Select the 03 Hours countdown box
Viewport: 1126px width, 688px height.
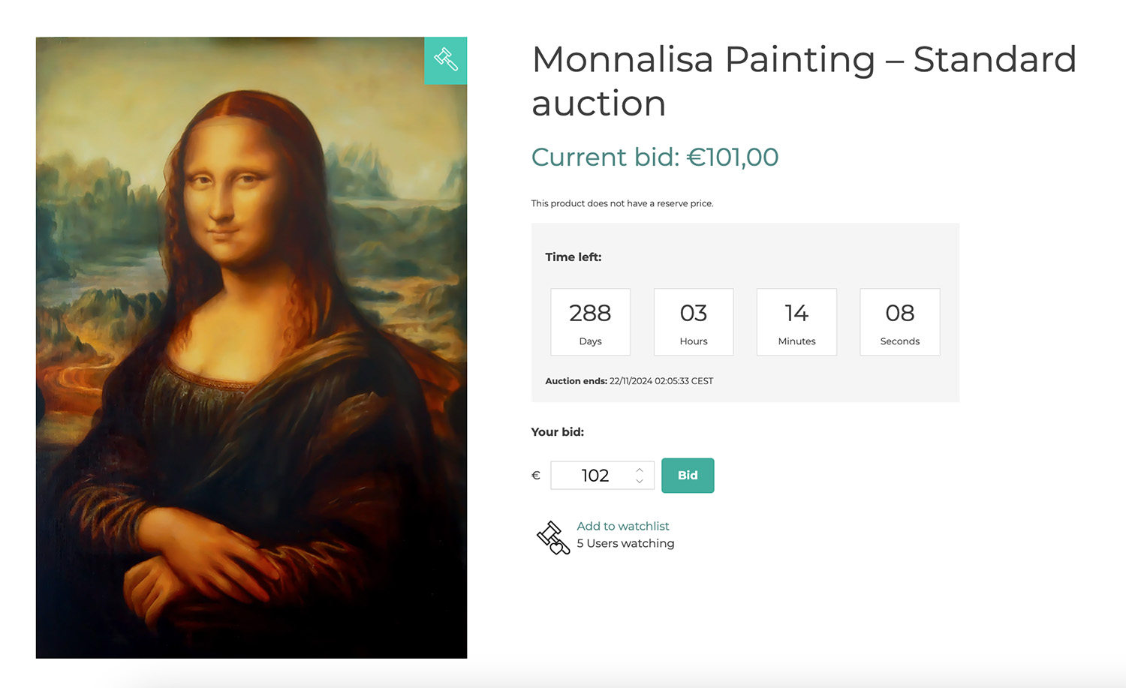pos(694,322)
